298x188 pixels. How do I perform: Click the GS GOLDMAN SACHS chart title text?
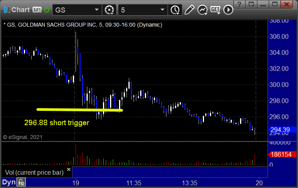[83, 25]
